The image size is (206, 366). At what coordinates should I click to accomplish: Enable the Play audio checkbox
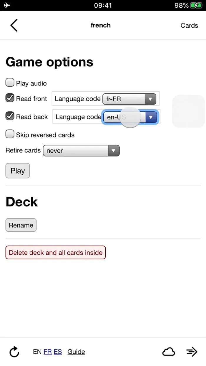coord(10,82)
